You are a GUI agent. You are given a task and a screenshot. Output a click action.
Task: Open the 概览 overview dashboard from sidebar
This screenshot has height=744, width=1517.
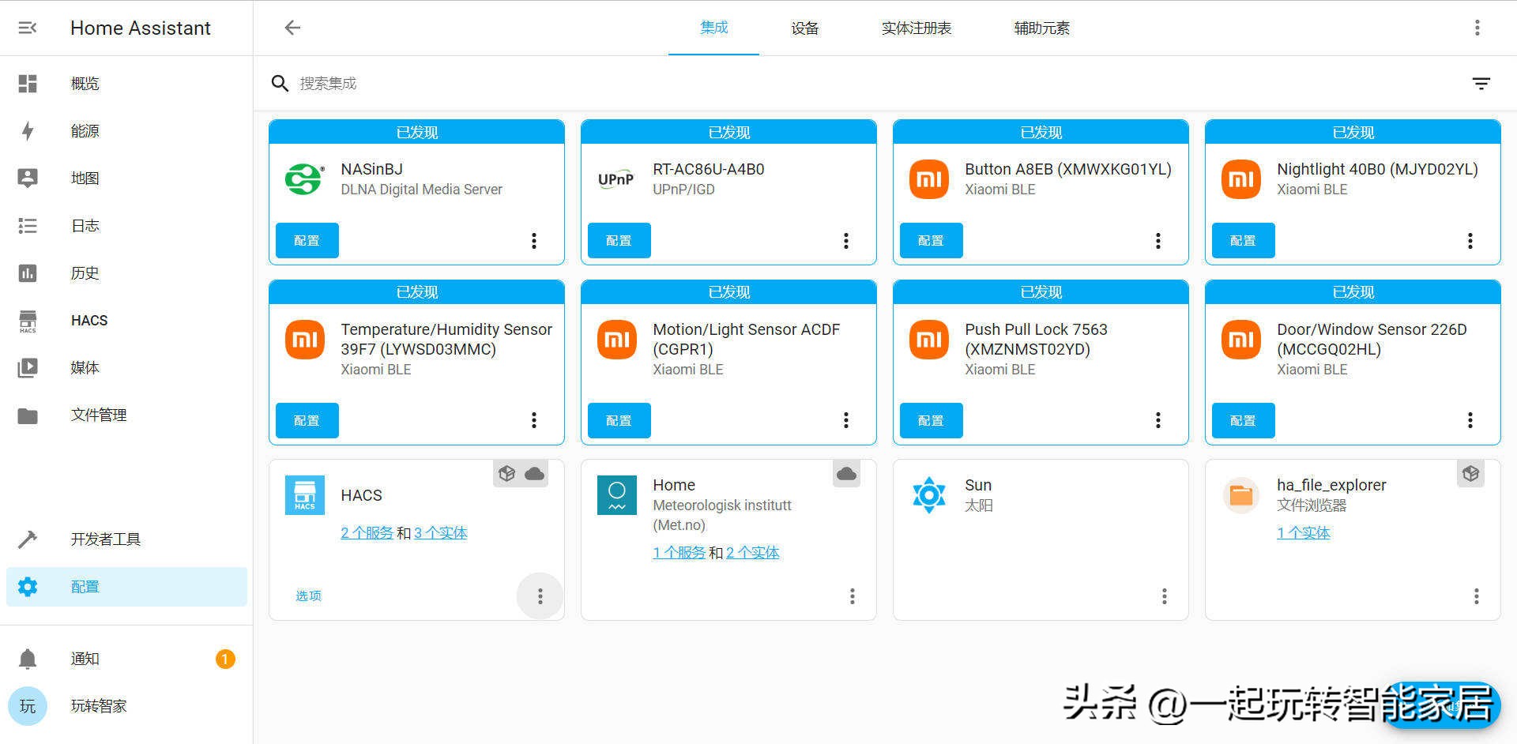tap(85, 83)
